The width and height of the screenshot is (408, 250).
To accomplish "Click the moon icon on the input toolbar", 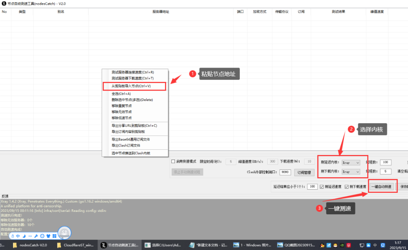I will 24,236.
